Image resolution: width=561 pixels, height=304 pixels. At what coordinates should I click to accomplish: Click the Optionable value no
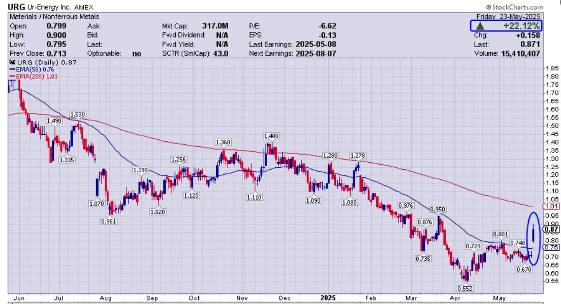[x=137, y=54]
